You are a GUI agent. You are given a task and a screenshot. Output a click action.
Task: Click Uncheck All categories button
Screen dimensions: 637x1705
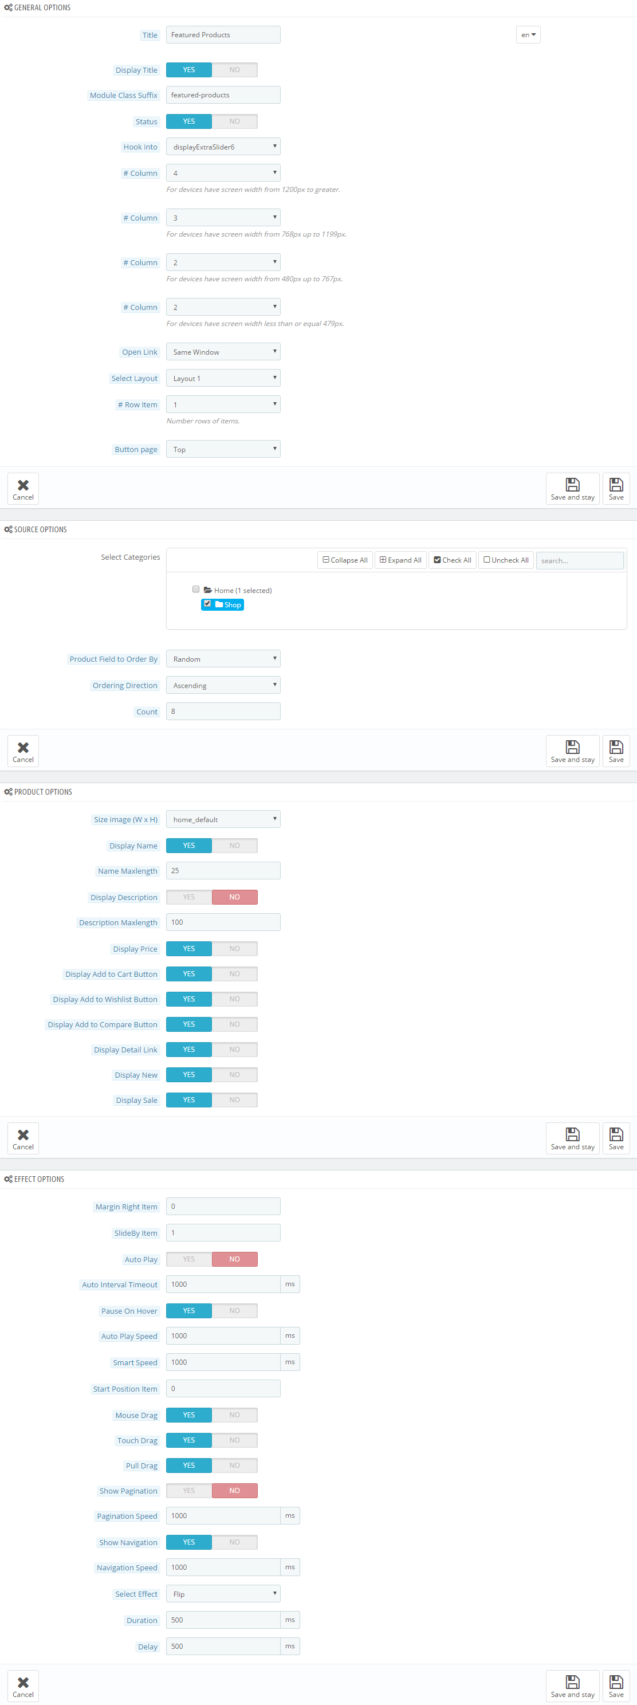(x=506, y=560)
